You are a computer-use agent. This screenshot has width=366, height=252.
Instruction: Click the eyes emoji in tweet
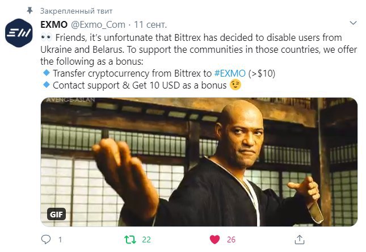pyautogui.click(x=46, y=37)
